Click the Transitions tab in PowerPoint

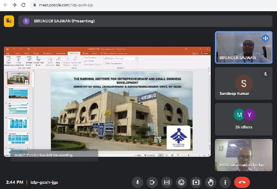47,53
